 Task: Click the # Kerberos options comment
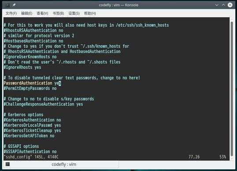24,115
